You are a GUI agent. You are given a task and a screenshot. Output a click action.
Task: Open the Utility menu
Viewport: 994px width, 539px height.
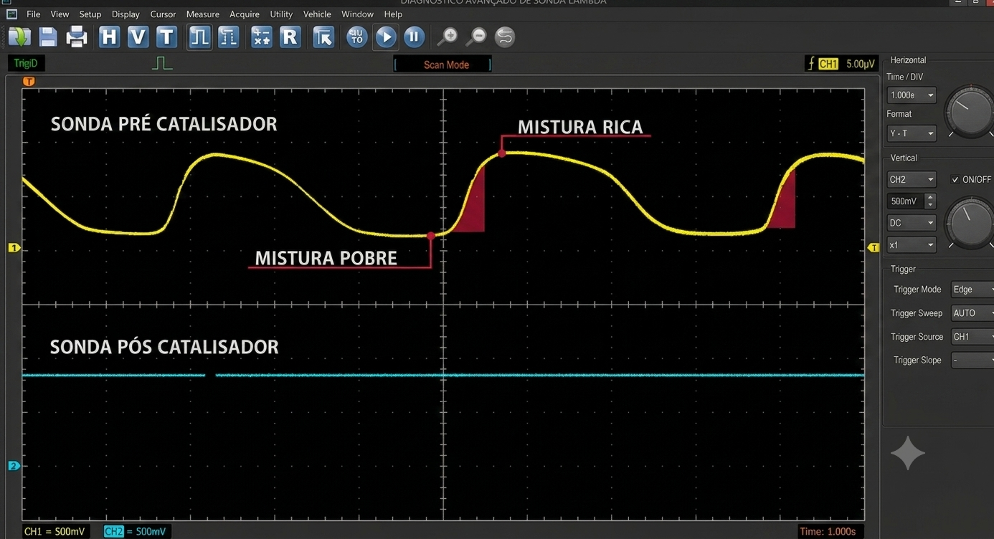pos(281,14)
